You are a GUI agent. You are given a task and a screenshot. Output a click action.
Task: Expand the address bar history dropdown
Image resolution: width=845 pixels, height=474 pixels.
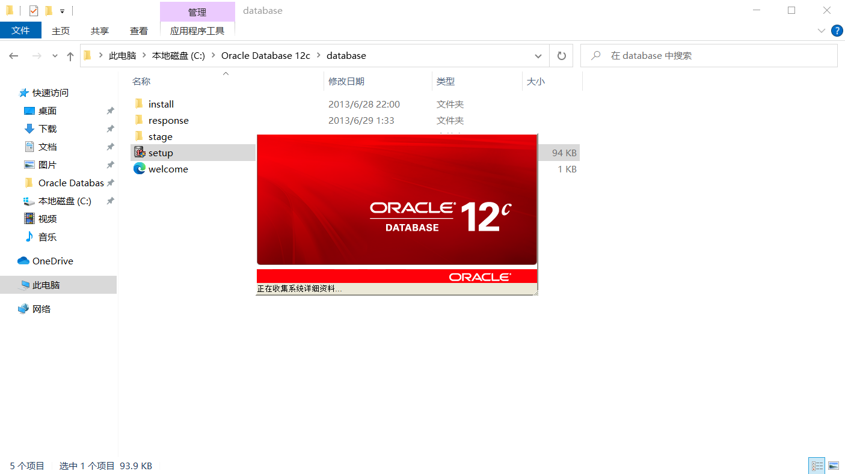[x=538, y=56]
